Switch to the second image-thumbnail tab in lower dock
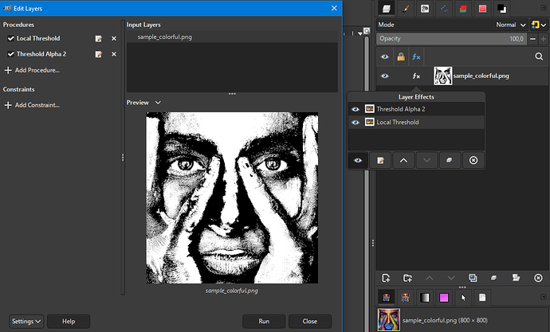This screenshot has width=550, height=332. point(406,298)
